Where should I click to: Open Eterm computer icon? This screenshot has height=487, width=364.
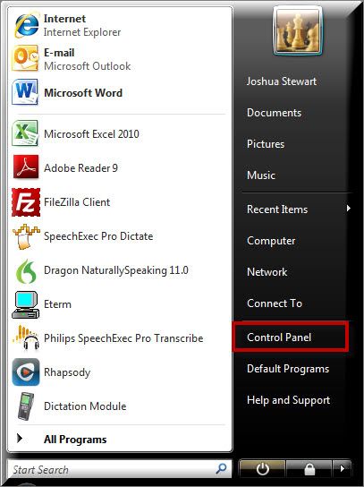25,304
